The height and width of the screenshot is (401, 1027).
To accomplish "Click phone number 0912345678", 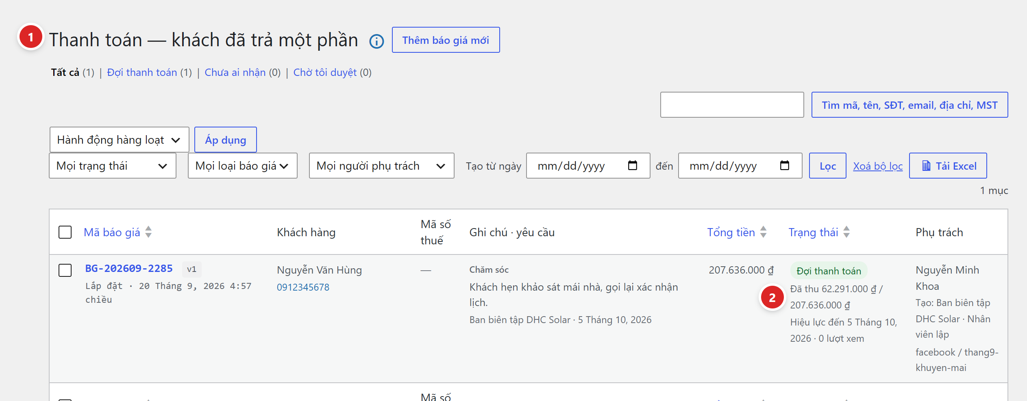I will 303,287.
